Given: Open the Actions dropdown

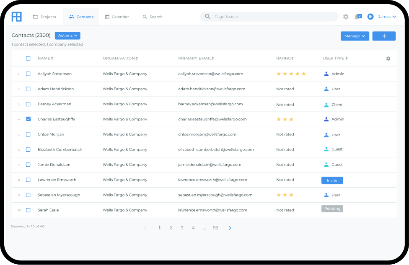Looking at the screenshot, I should coord(67,36).
